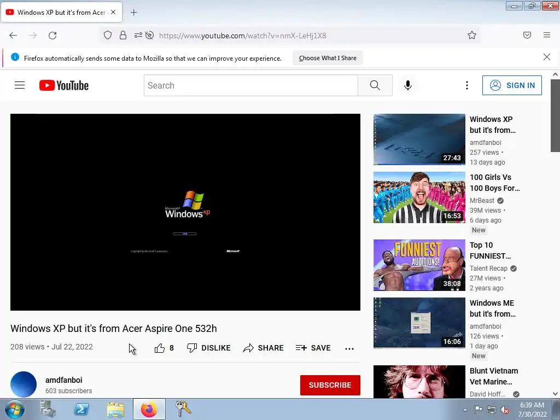
Task: Show hidden system tray icons
Action: tap(465, 410)
